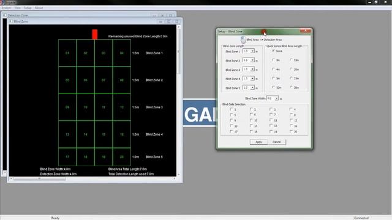
Task: Open the Blind Zone 1 length dropdown
Action: tap(252, 51)
